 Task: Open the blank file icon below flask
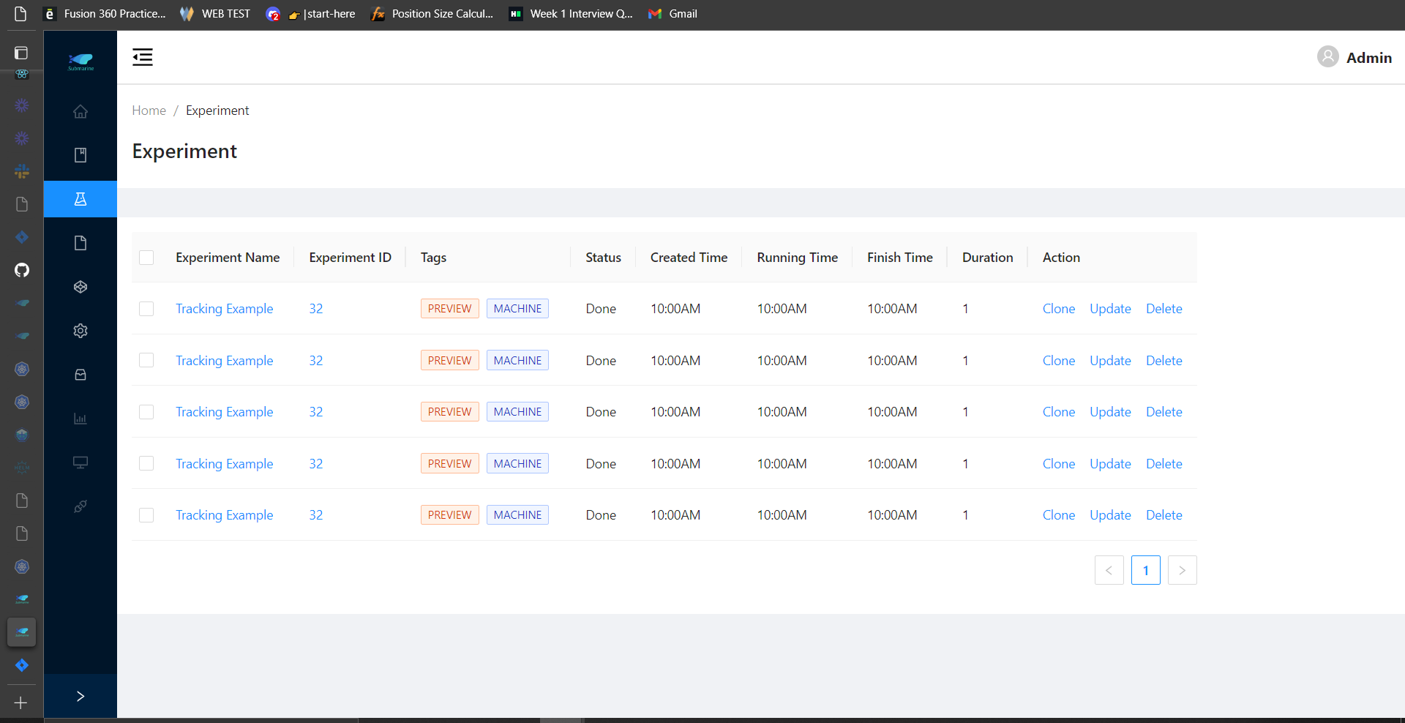(x=80, y=243)
